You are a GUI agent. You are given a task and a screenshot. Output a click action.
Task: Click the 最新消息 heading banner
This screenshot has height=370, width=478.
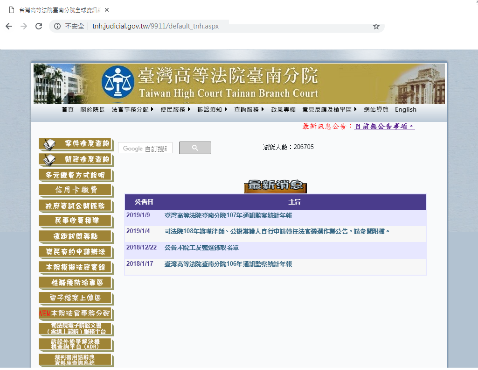[275, 186]
